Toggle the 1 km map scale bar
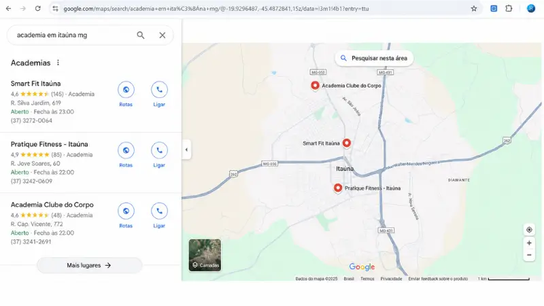 pyautogui.click(x=504, y=279)
